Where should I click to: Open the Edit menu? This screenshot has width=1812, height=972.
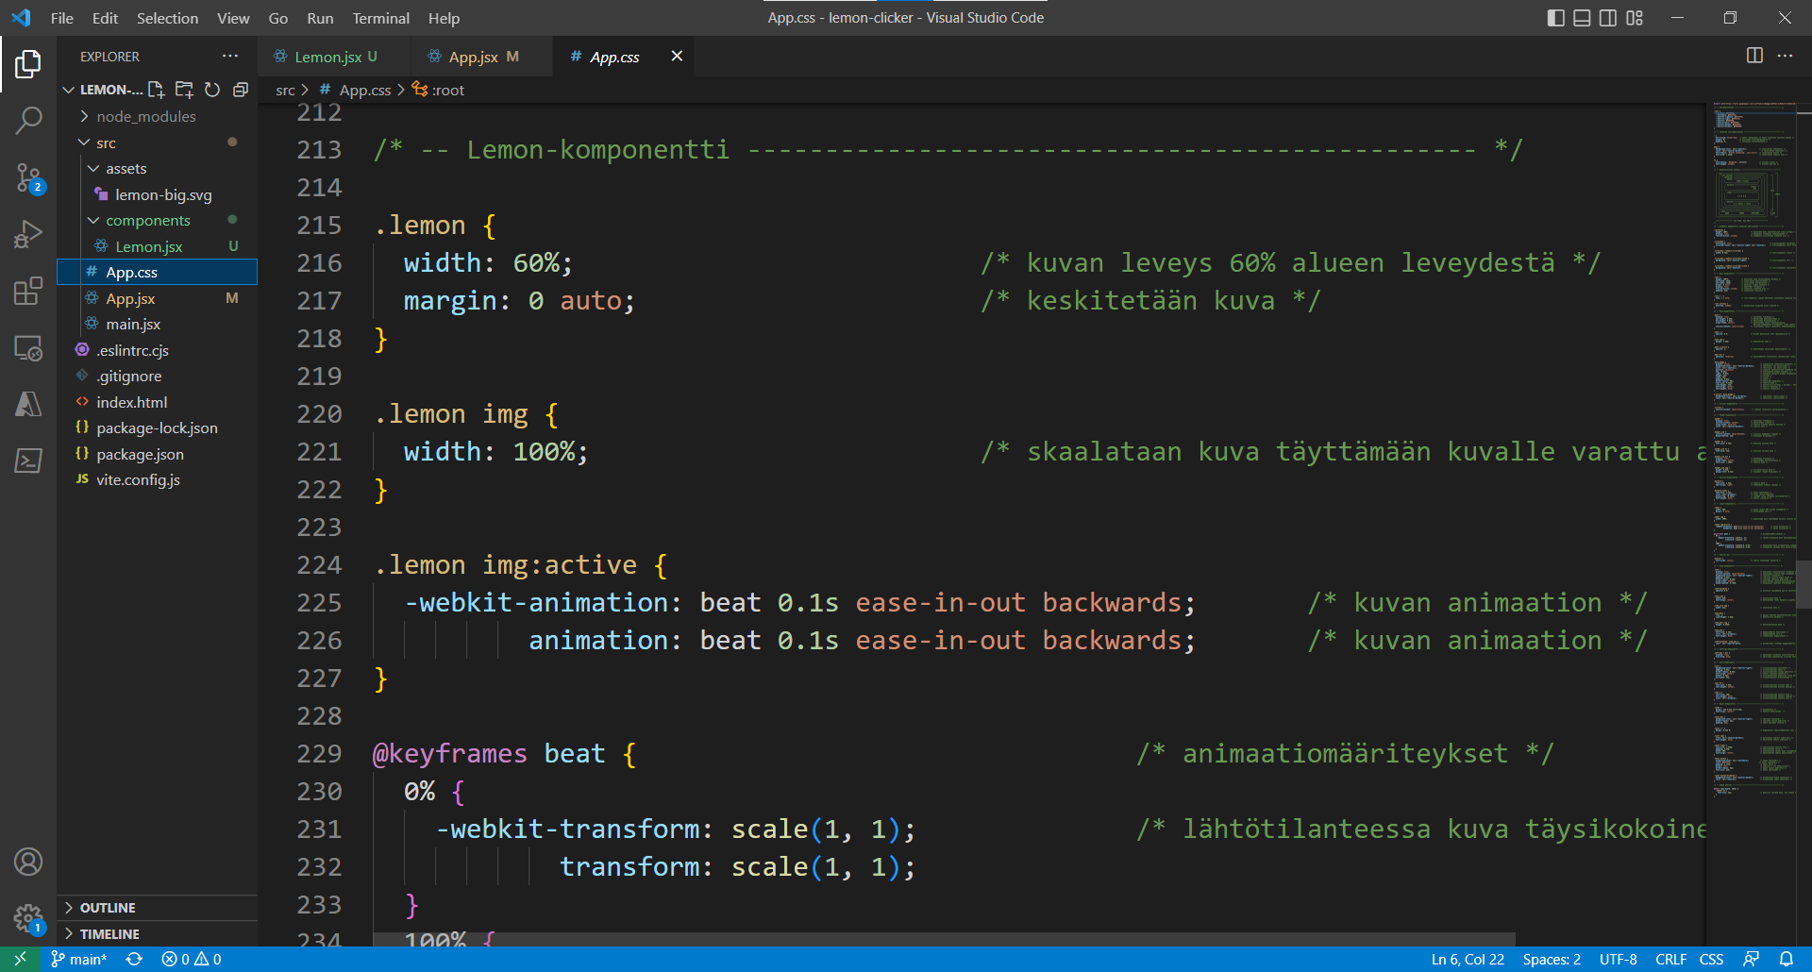click(x=105, y=18)
